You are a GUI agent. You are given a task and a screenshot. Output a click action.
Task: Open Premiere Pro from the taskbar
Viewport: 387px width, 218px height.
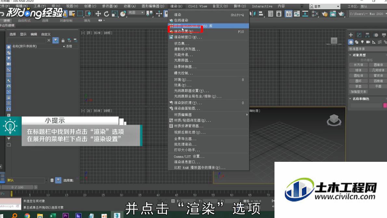[65, 215]
